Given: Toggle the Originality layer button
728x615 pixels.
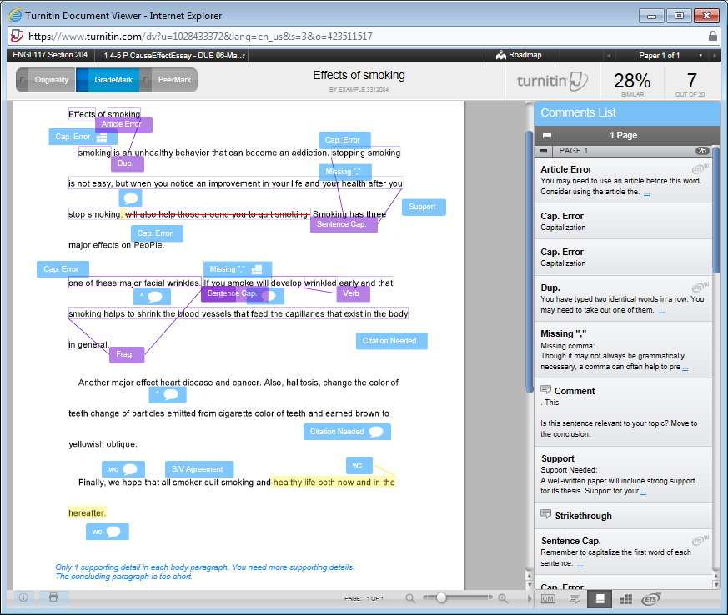Looking at the screenshot, I should (x=46, y=80).
